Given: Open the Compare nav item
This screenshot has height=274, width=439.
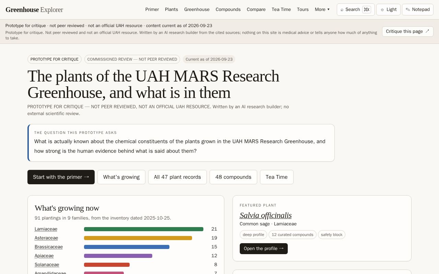Looking at the screenshot, I should (x=256, y=10).
